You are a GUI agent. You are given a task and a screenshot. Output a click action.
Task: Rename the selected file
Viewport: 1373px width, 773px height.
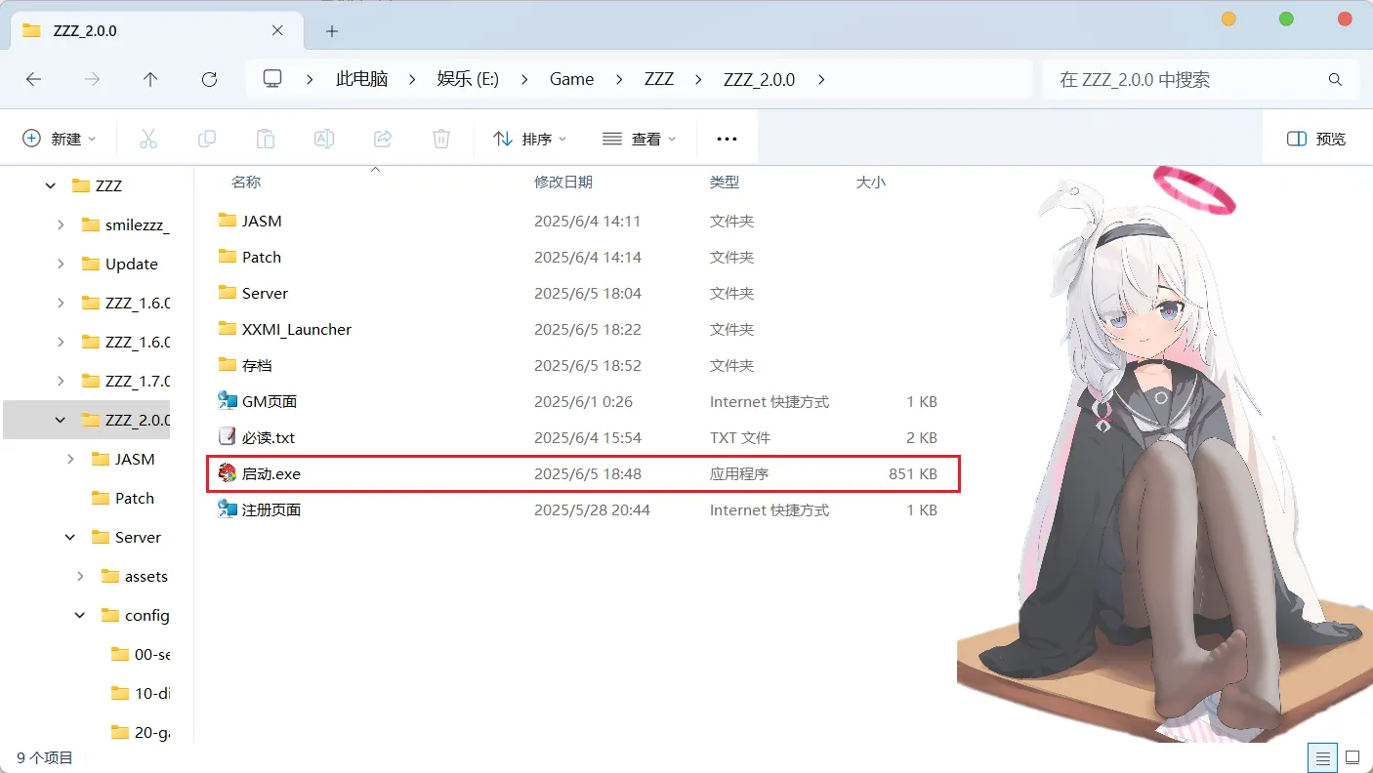[324, 138]
